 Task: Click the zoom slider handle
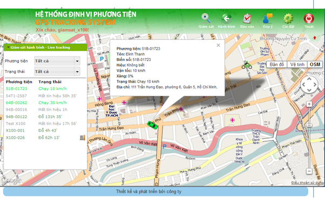point(309,126)
